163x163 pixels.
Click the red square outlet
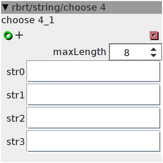click(154, 35)
